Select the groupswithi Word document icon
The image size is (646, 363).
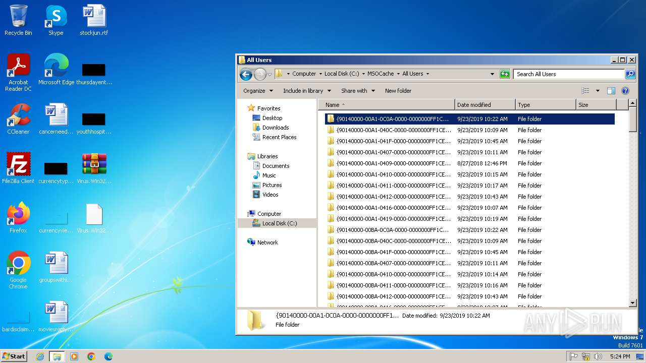(56, 267)
